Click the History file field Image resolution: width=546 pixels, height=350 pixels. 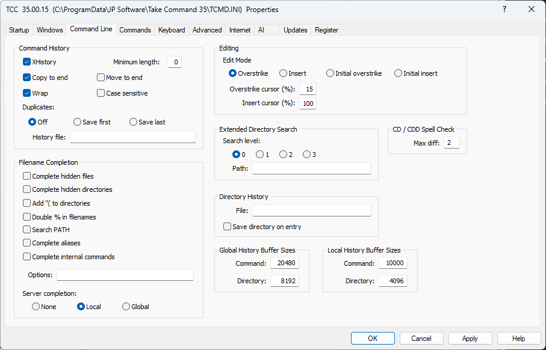133,137
